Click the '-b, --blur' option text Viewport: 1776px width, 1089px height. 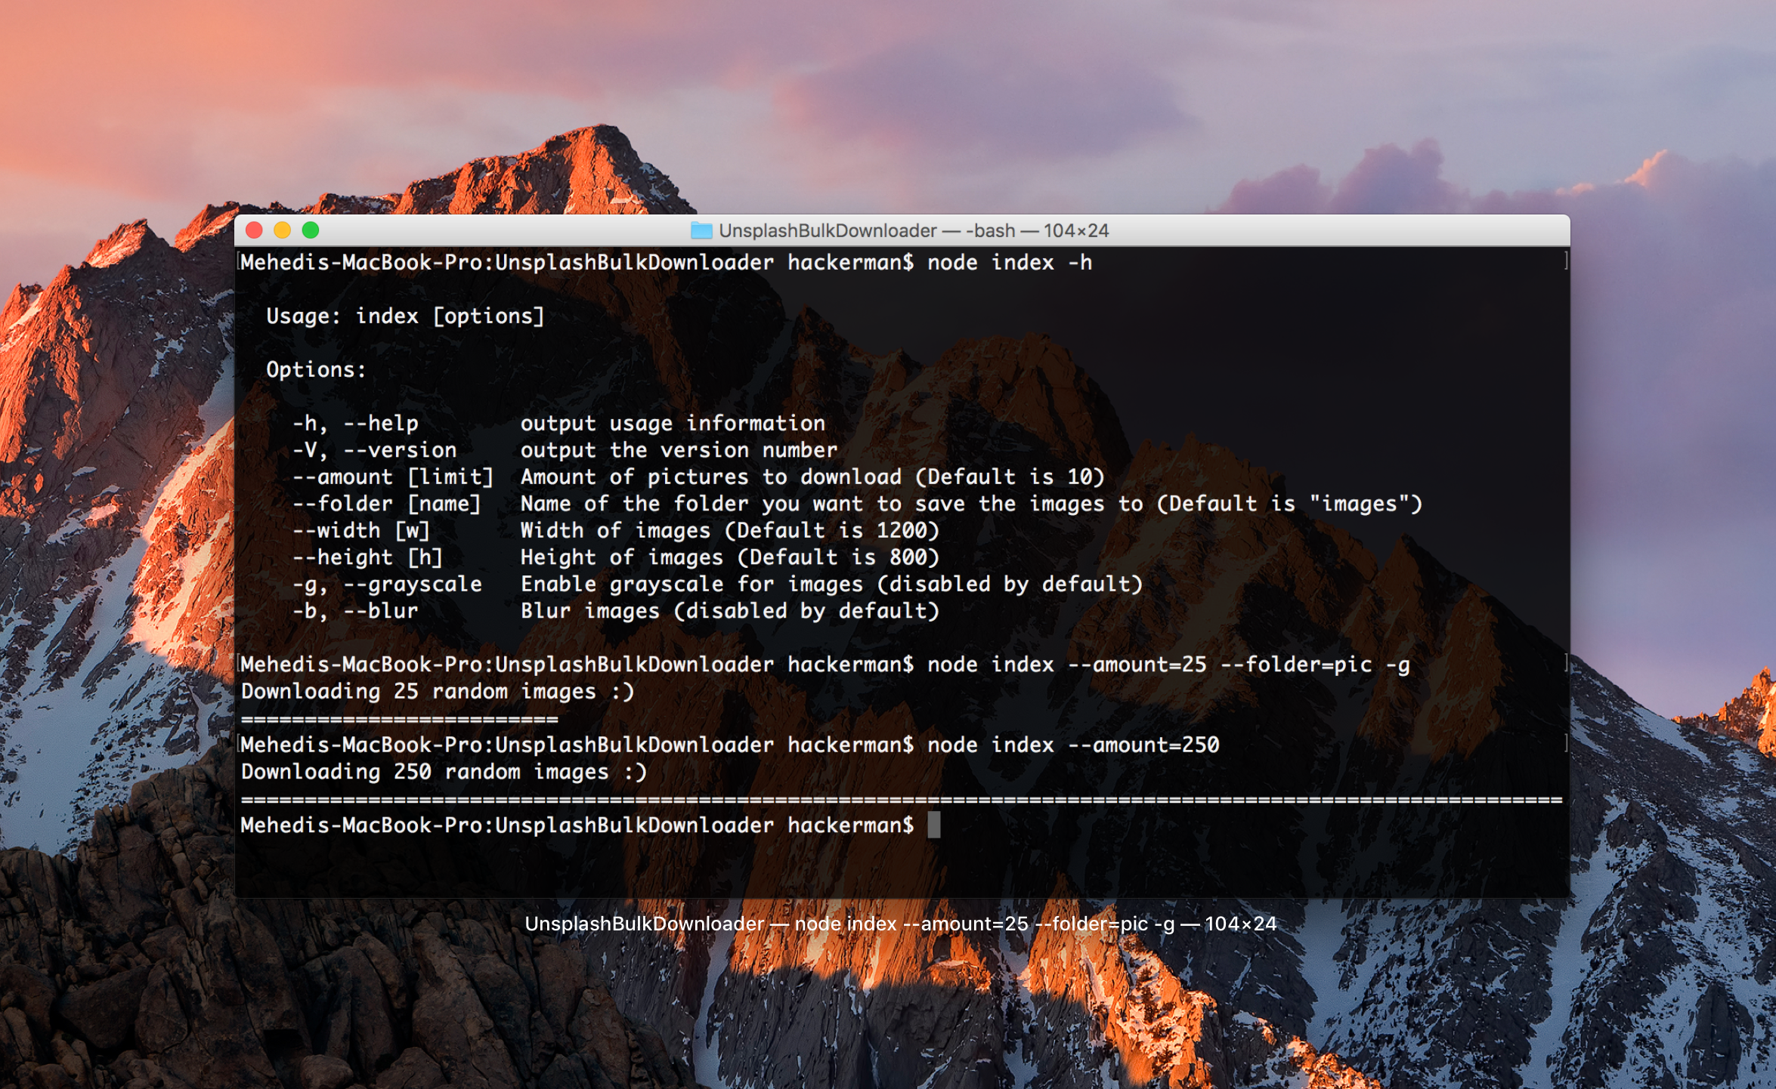point(355,611)
